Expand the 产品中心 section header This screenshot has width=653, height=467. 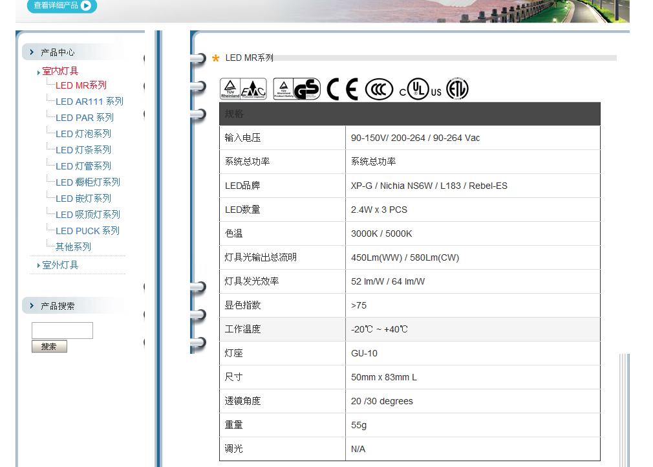(x=58, y=52)
